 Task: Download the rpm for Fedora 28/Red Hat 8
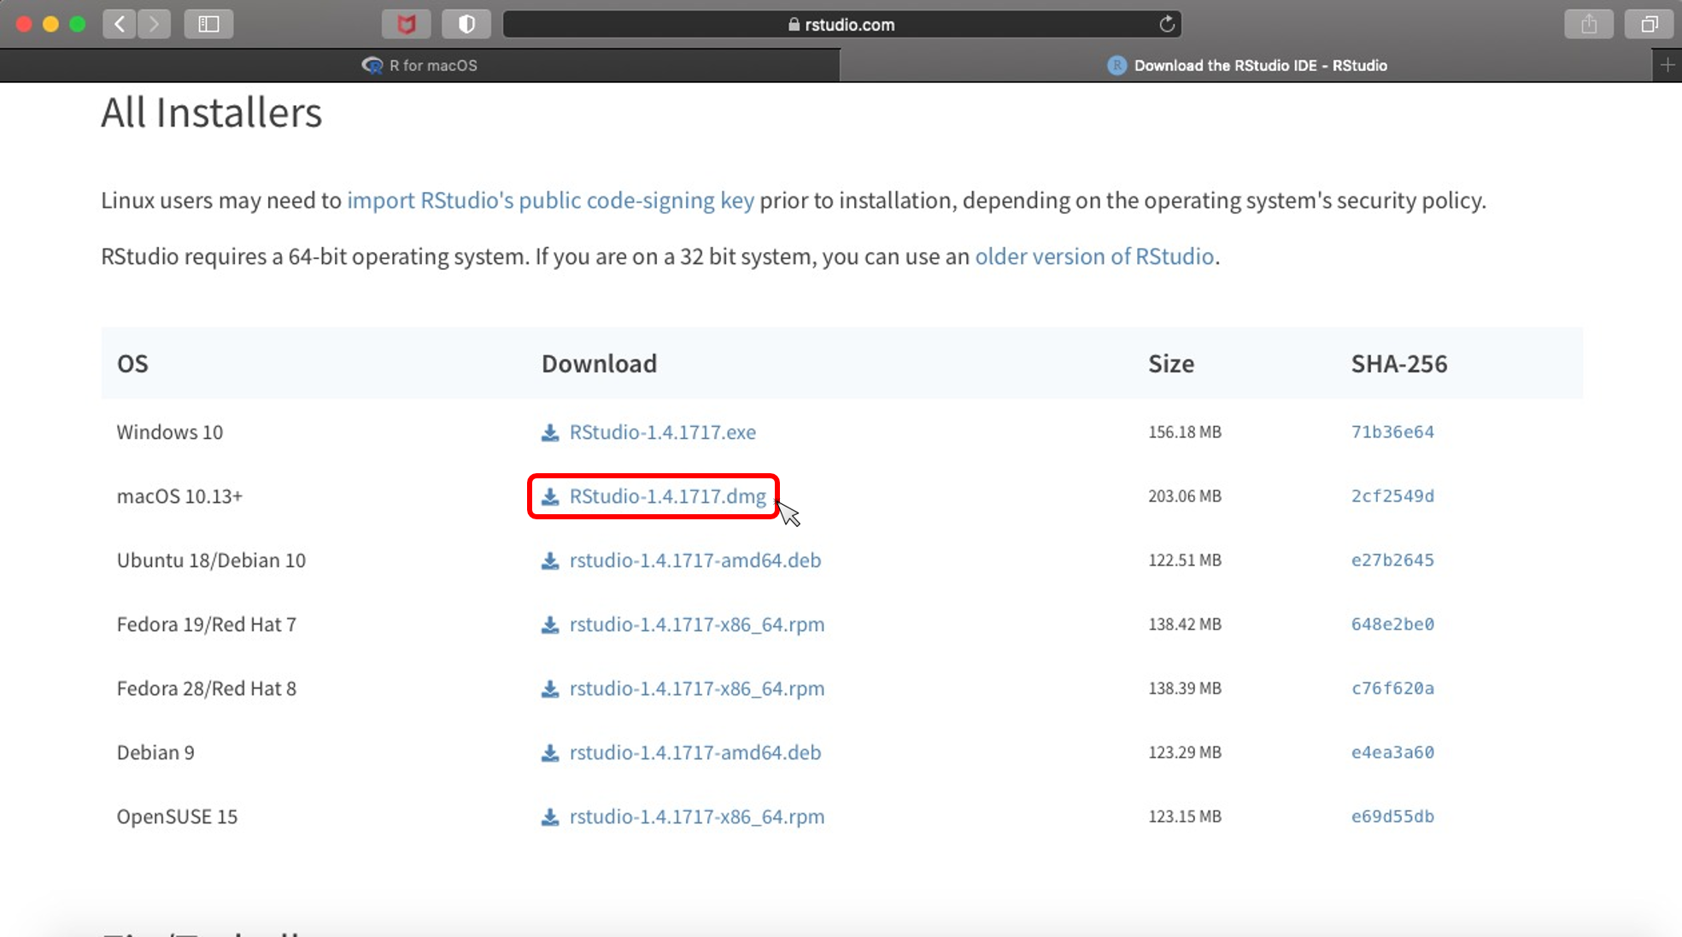tap(697, 688)
